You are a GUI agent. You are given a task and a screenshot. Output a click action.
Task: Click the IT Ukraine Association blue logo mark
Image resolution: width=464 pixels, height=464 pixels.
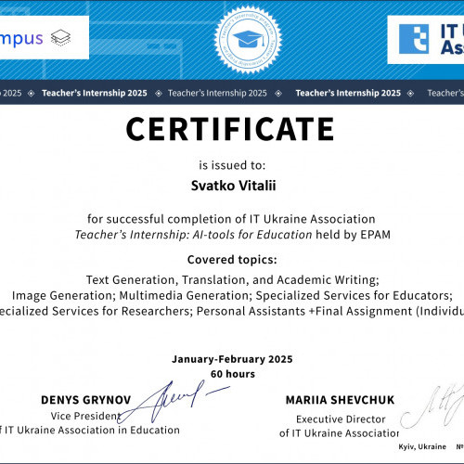(414, 39)
